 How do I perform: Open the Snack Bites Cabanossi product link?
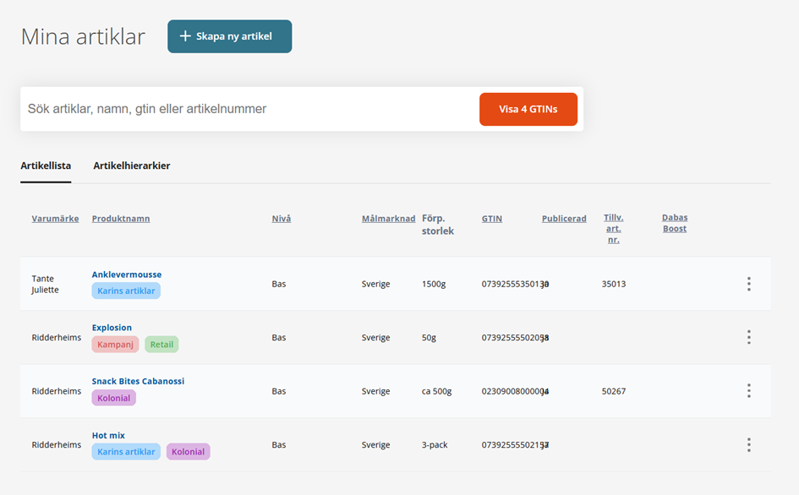138,381
